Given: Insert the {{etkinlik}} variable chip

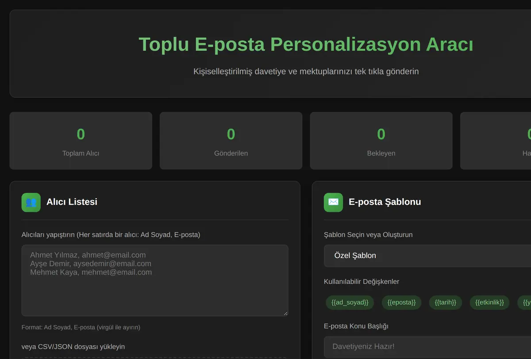Looking at the screenshot, I should click(x=490, y=302).
